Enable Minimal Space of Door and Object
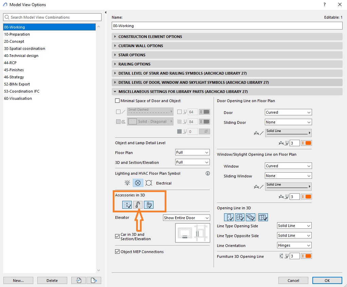This screenshot has height=287, width=347. coord(117,101)
